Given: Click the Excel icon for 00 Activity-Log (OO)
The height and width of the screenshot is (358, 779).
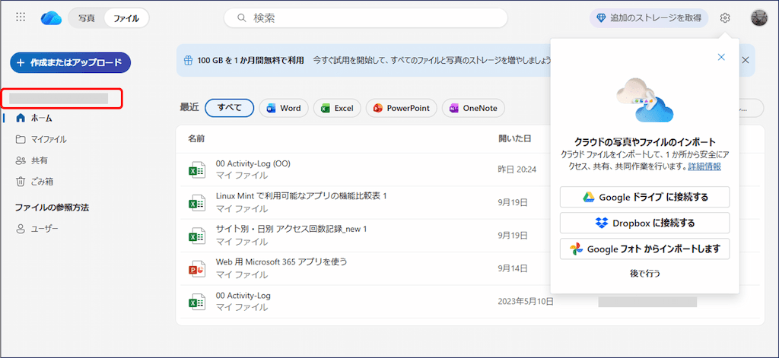Looking at the screenshot, I should point(197,169).
